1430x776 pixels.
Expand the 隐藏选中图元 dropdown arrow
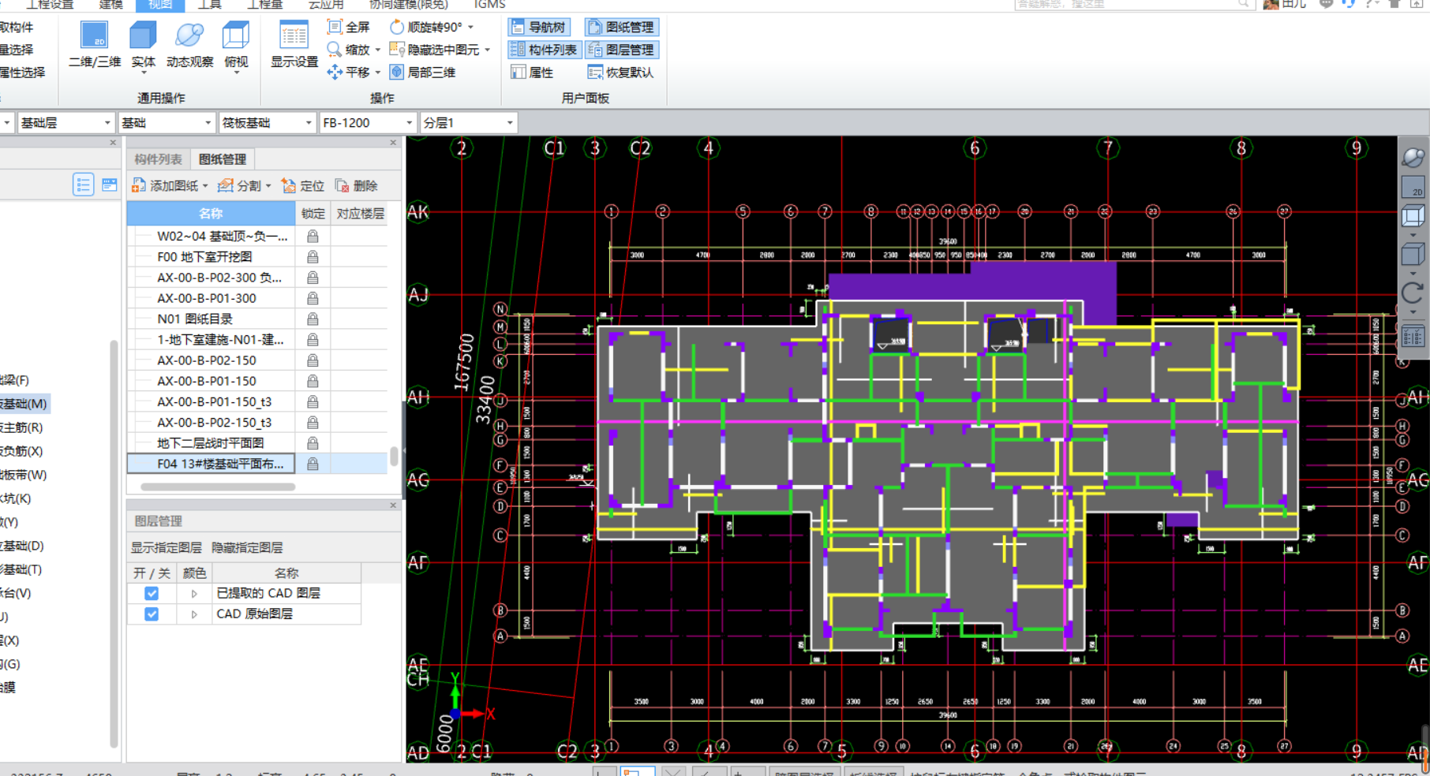click(x=488, y=50)
